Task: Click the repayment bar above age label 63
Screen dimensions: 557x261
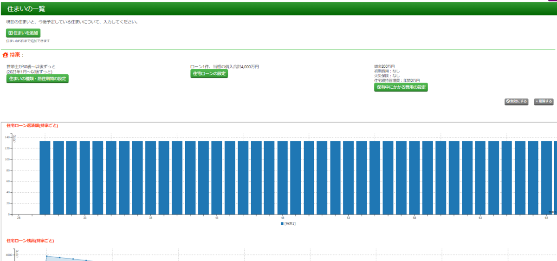Action: [x=480, y=178]
